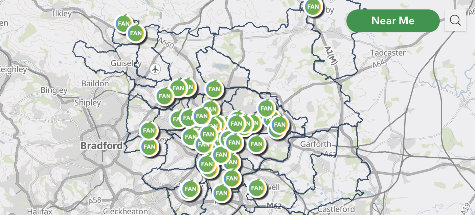
Task: Select the FAN marker east of Bradford label
Action: tap(149, 146)
